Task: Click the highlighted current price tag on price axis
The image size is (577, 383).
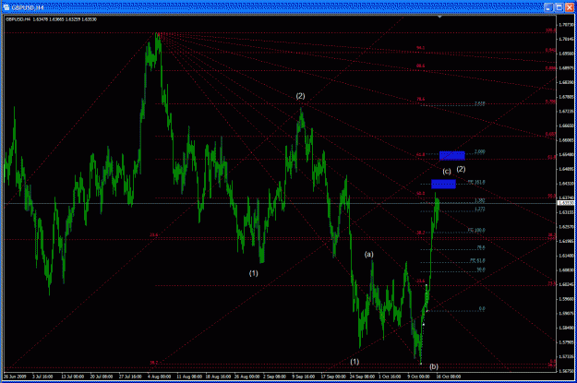Action: (x=564, y=203)
